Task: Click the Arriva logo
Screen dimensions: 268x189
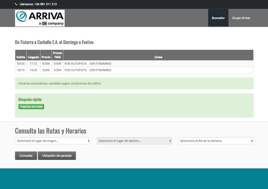Action: (40, 18)
